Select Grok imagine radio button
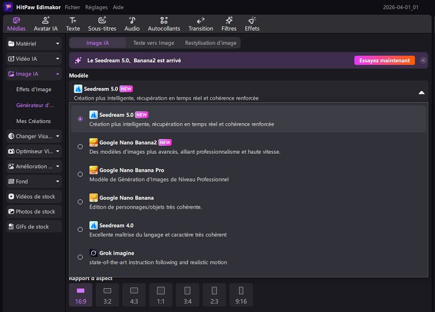435x312 pixels. coord(80,257)
